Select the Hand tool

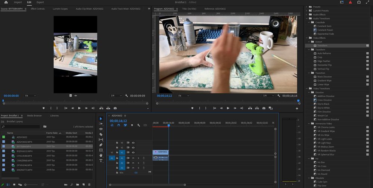click(101, 155)
